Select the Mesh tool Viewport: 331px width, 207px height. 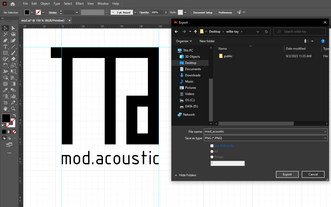click(x=5, y=84)
